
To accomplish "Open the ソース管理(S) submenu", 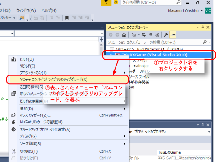I will click(31, 144).
